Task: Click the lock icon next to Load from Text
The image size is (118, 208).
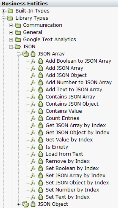Action: 40,154
